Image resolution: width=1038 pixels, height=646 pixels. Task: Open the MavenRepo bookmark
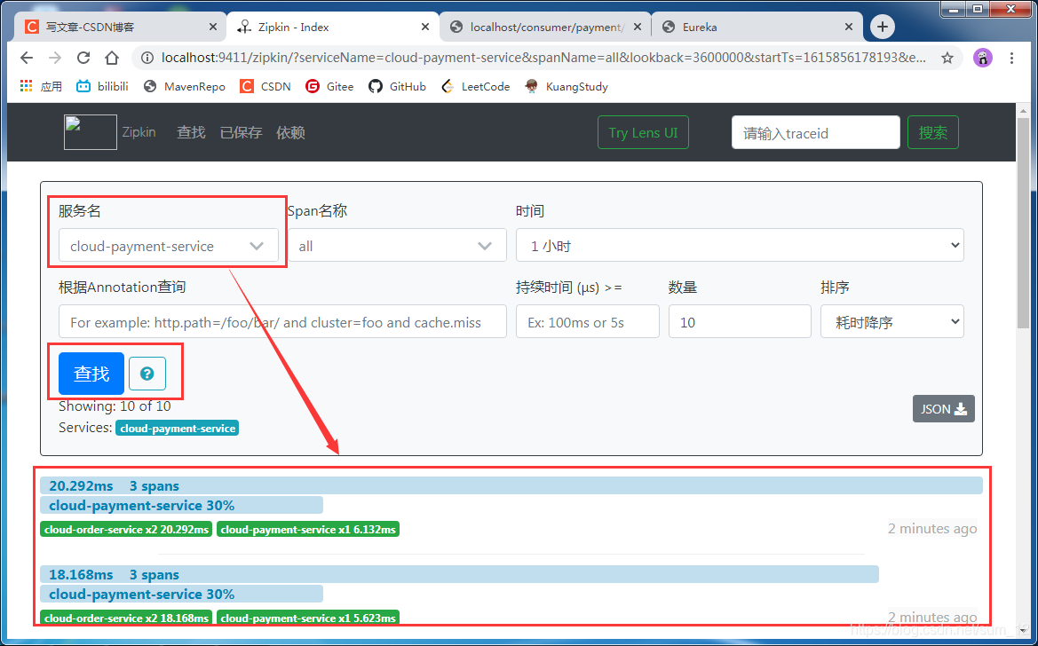tap(185, 87)
